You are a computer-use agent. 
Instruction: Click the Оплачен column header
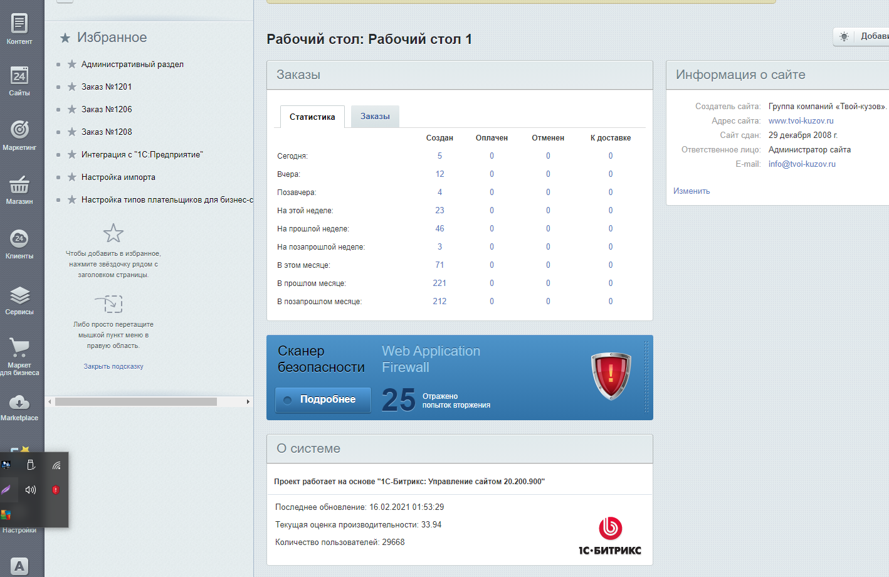pyautogui.click(x=492, y=138)
